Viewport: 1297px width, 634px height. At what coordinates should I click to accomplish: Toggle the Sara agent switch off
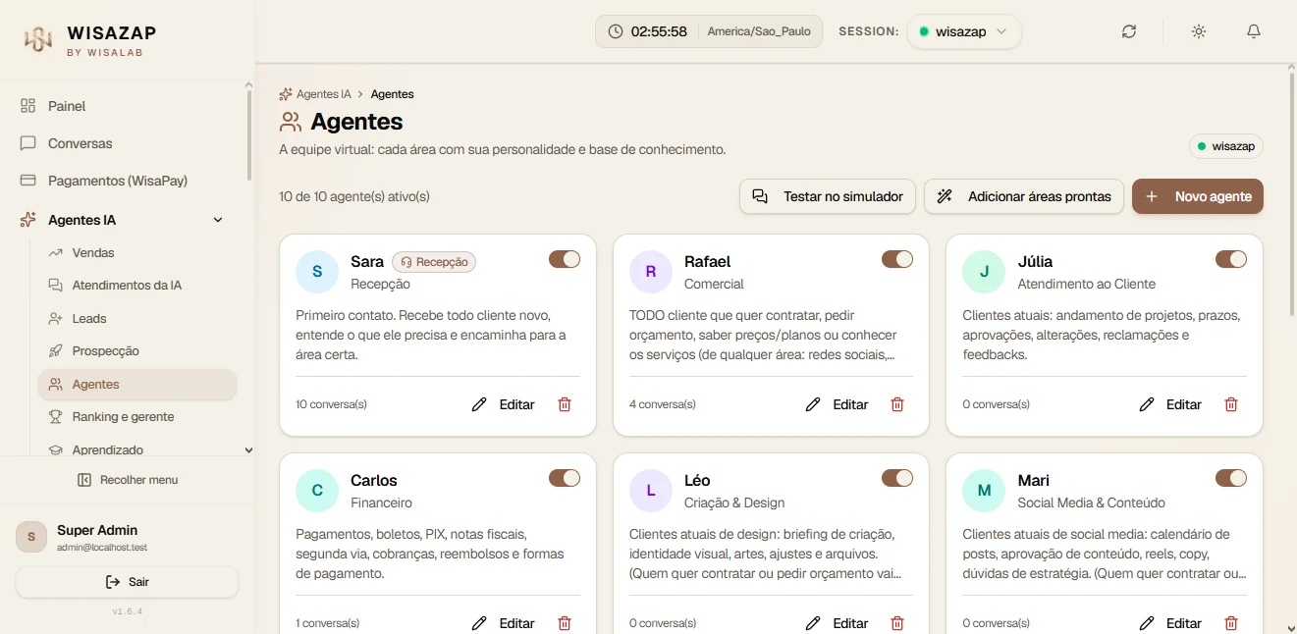pos(565,259)
